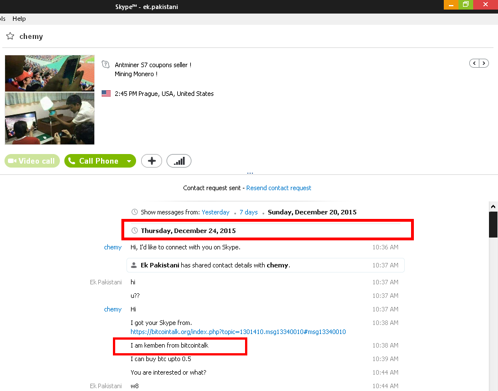The width and height of the screenshot is (498, 391).
Task: Select message 'I'd like to connect with you'
Action: point(185,247)
